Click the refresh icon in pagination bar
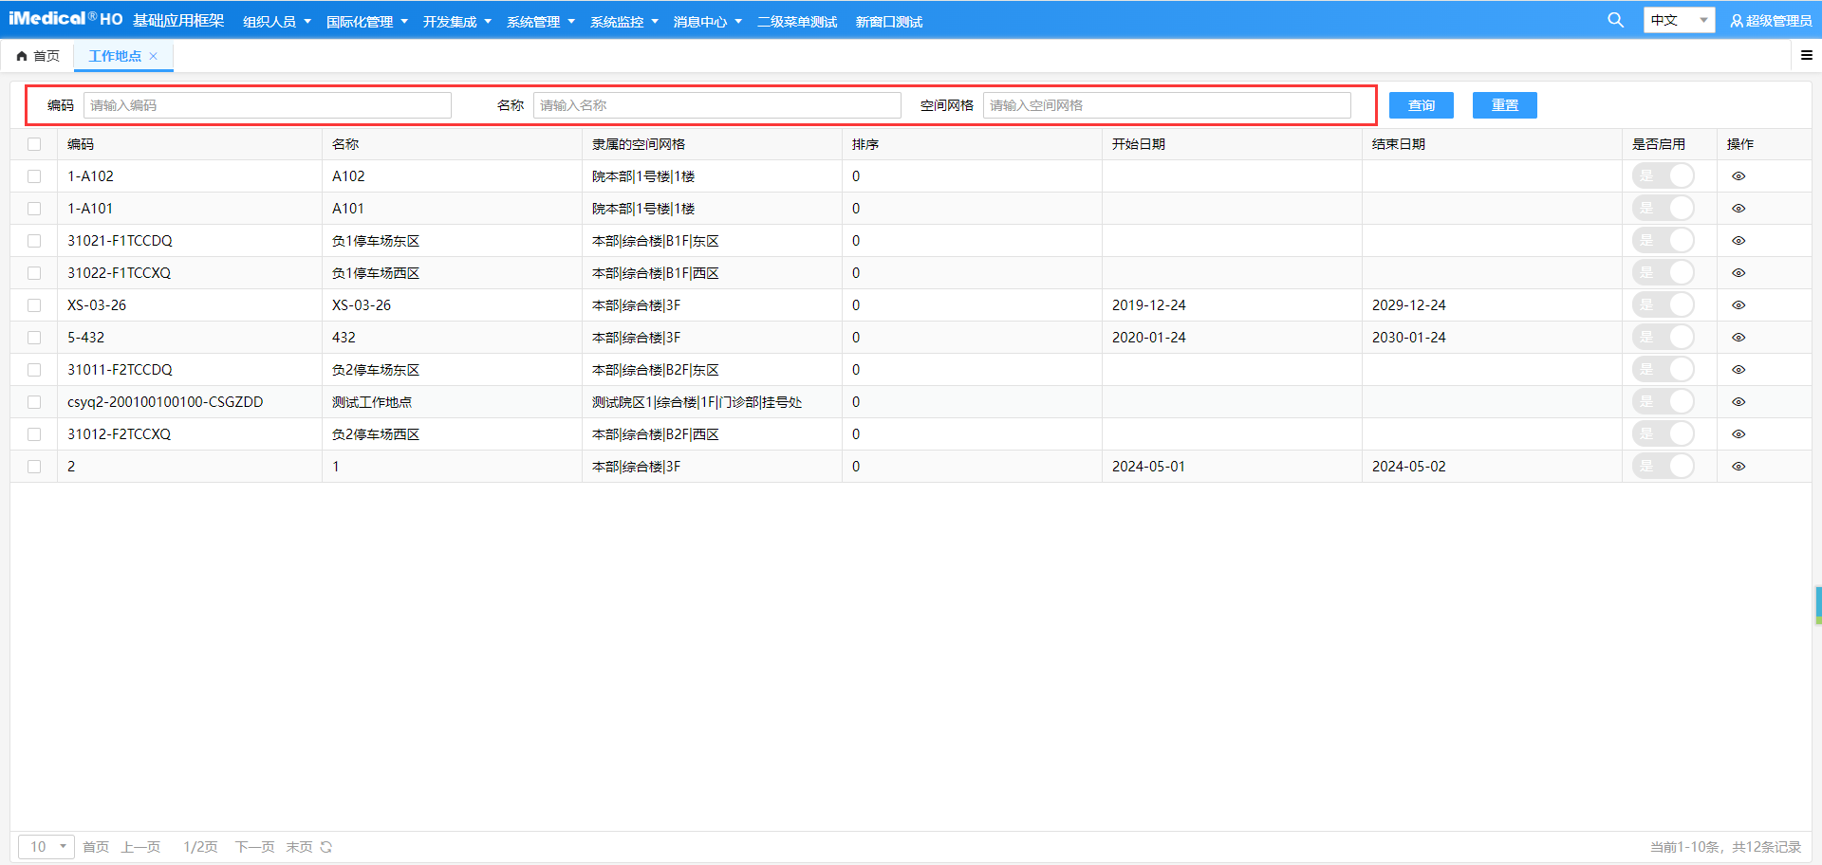1822x865 pixels. [326, 847]
